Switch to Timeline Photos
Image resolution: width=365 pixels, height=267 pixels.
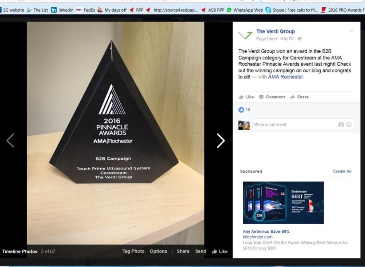pos(19,251)
